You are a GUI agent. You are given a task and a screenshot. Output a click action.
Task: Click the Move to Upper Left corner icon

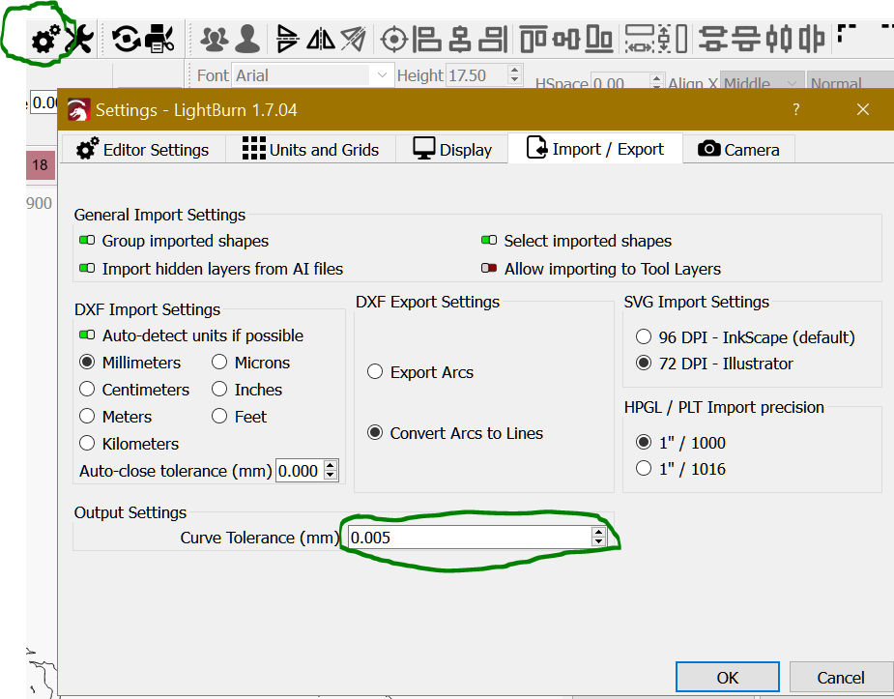click(x=848, y=34)
